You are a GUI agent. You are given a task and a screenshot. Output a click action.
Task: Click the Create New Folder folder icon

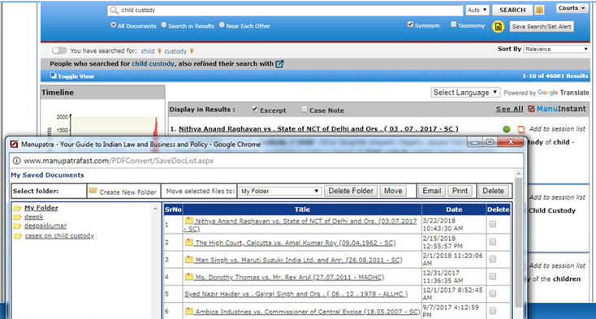coord(93,191)
